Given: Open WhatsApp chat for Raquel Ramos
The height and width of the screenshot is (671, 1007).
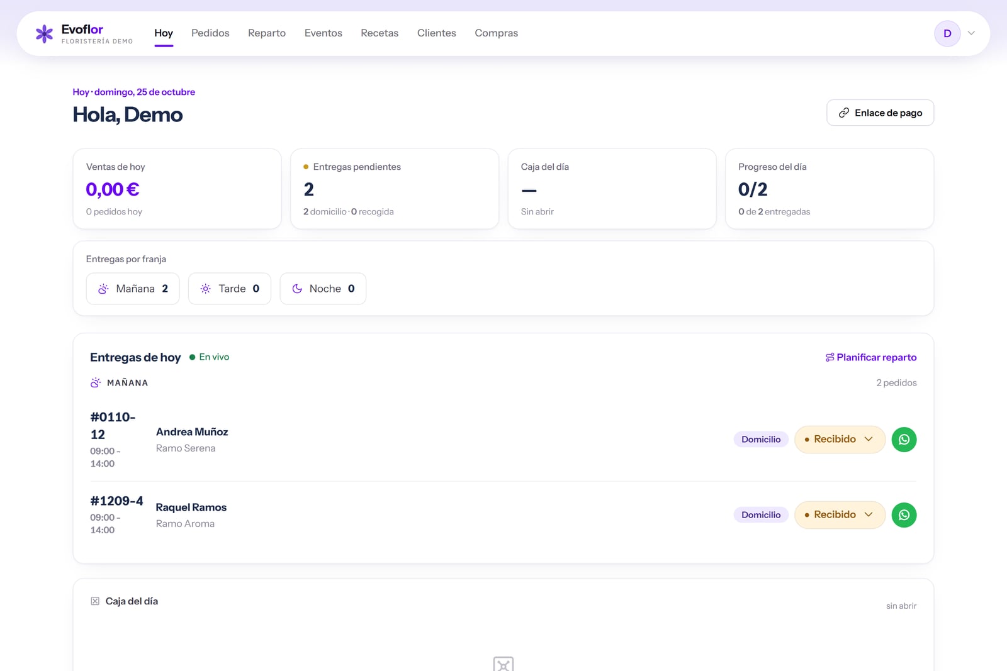Looking at the screenshot, I should pyautogui.click(x=904, y=515).
